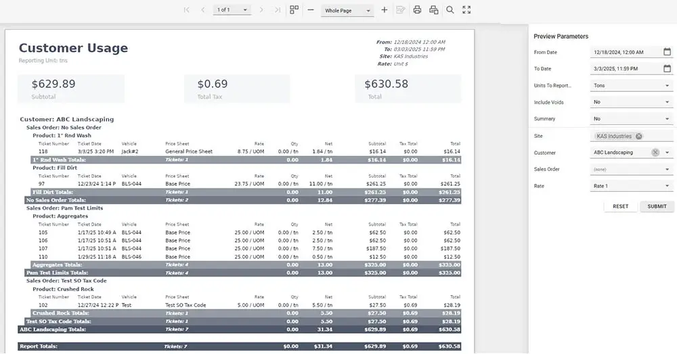Open the Include Voids dropdown
Screen dimensions: 677x354
click(x=667, y=103)
